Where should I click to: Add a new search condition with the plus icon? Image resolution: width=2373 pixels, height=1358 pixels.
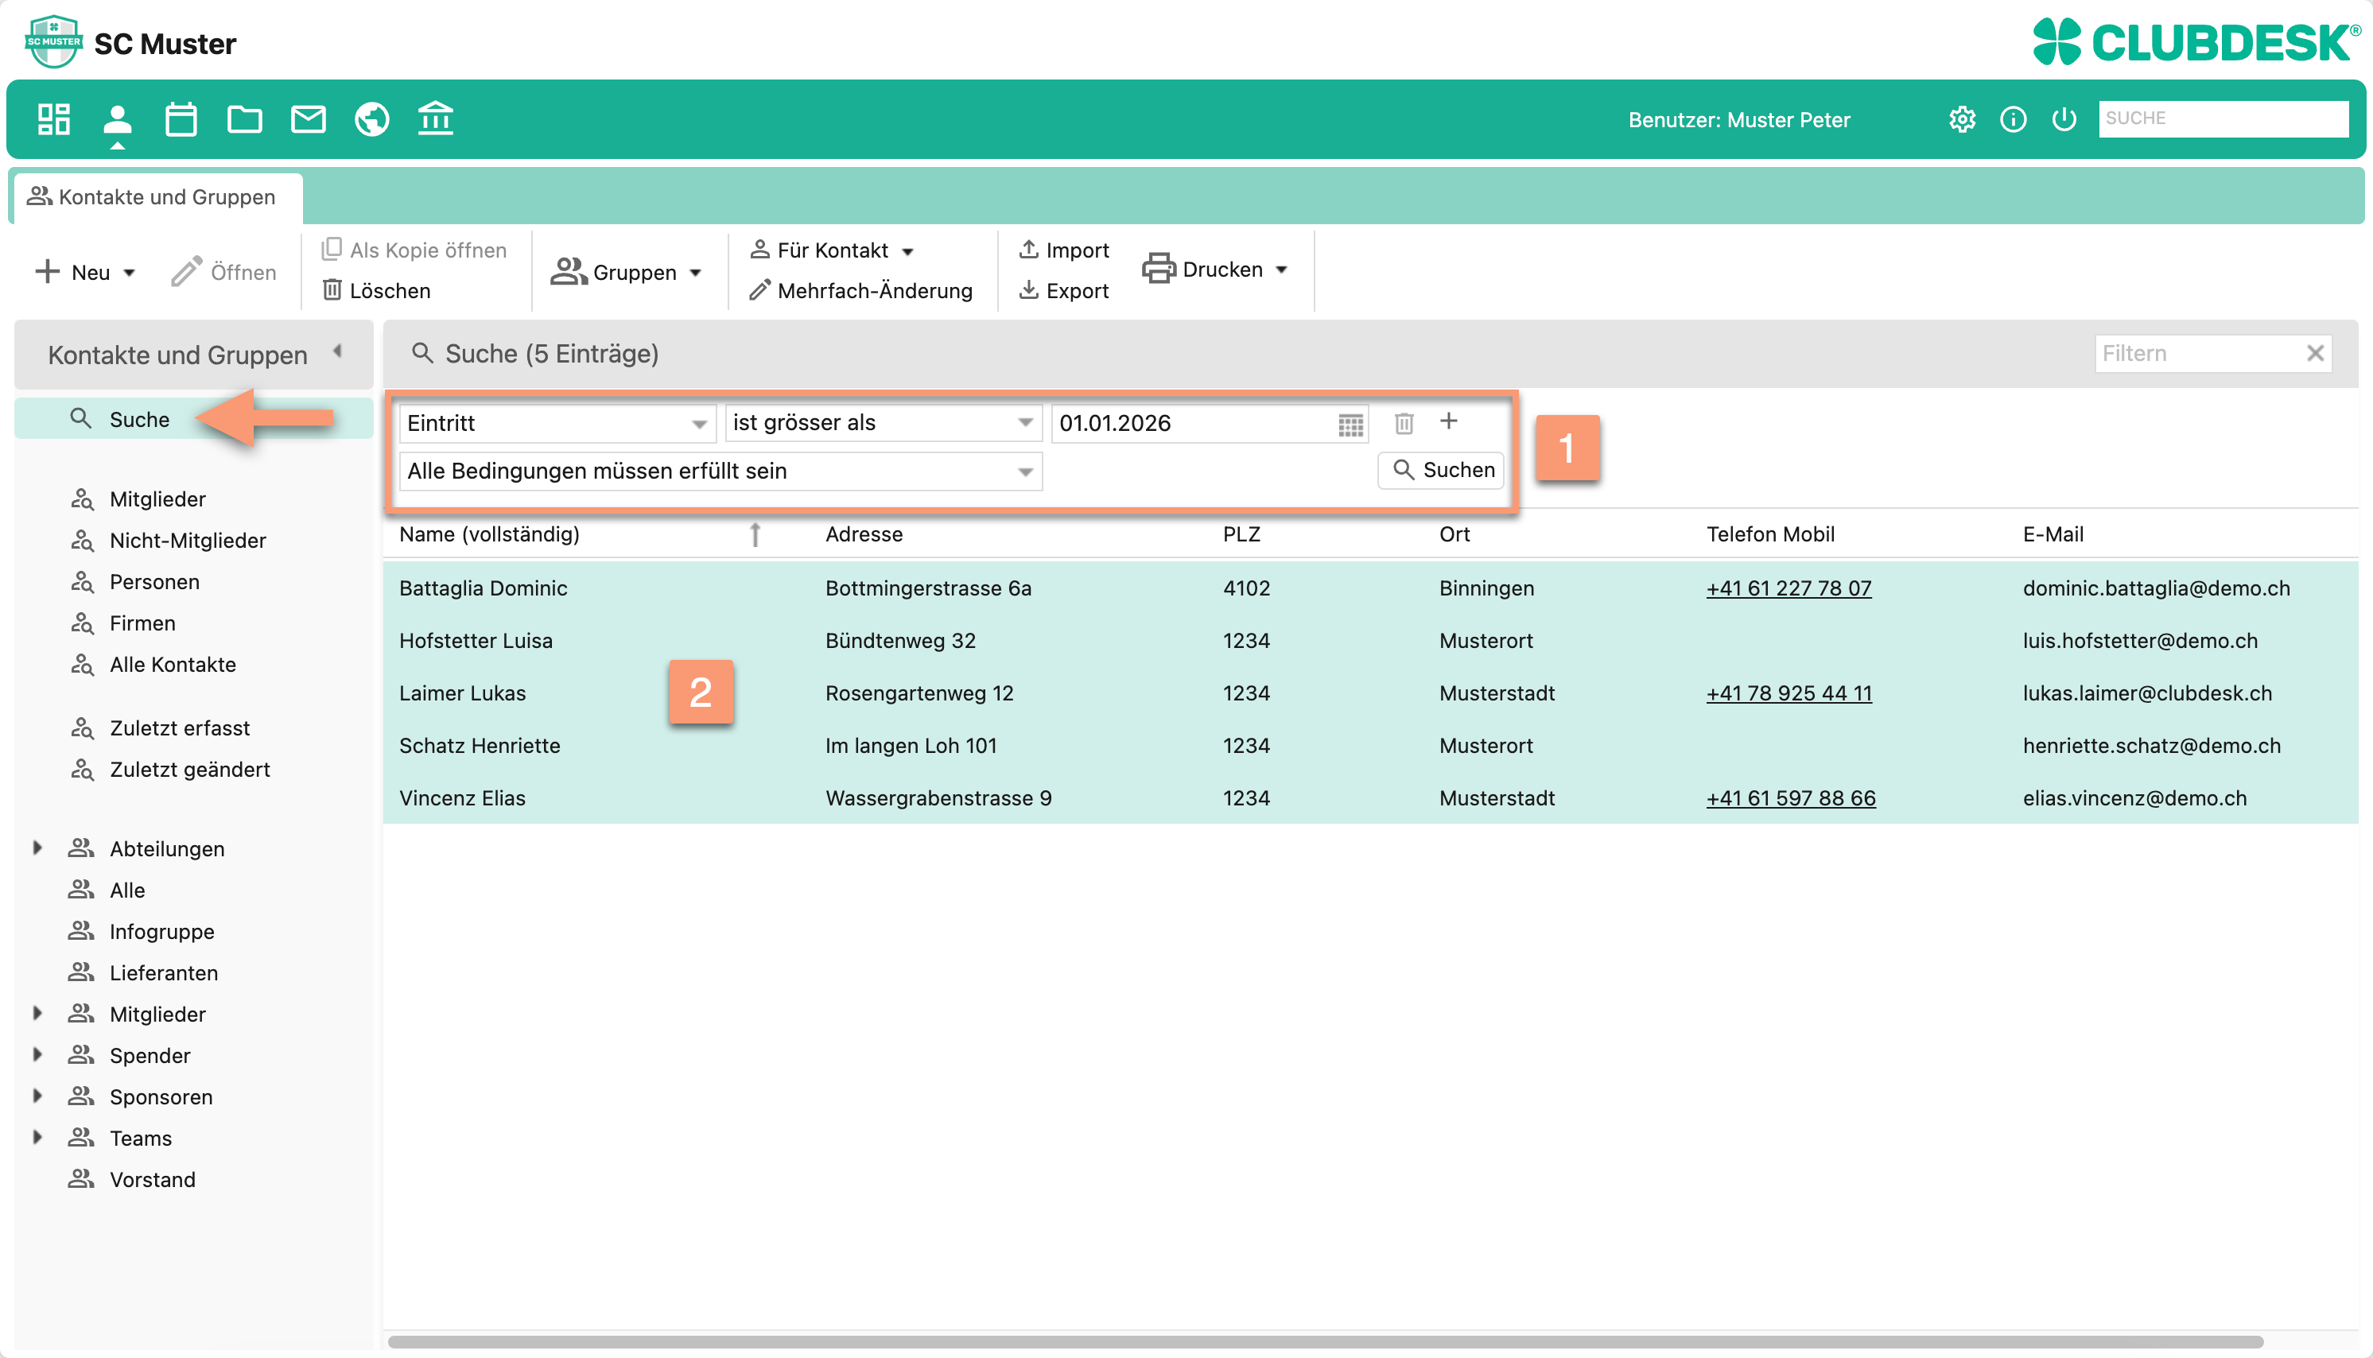[x=1447, y=421]
